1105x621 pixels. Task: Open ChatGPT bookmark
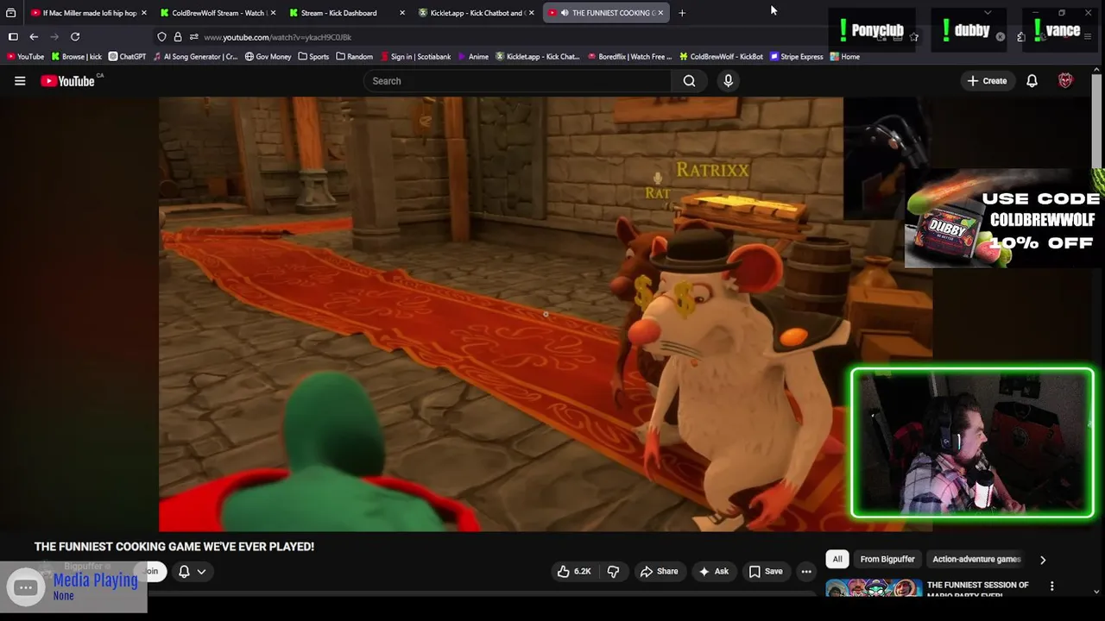coord(128,57)
